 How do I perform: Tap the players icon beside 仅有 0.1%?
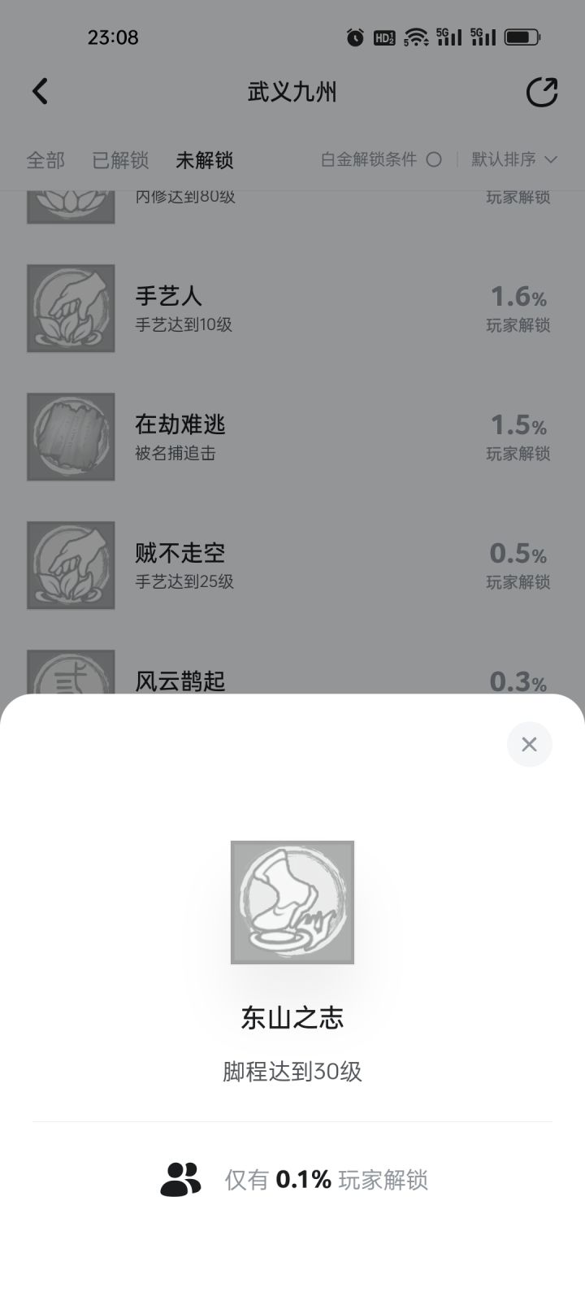coord(180,1179)
